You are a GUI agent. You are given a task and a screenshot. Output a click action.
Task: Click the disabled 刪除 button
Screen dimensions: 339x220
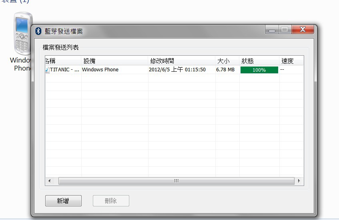tap(111, 201)
